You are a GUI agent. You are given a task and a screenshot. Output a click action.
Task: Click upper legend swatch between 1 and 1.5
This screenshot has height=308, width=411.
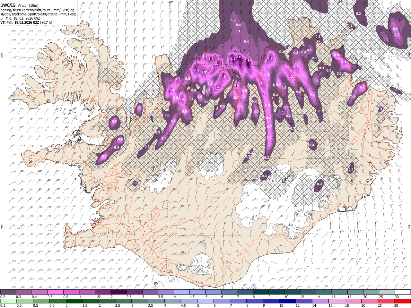pos(87,292)
